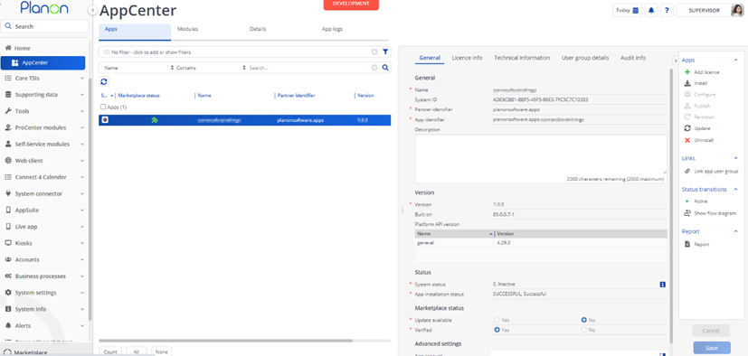Expand the Core TSIs menu
Viewport: 748px width, 356px height.
(x=82, y=79)
